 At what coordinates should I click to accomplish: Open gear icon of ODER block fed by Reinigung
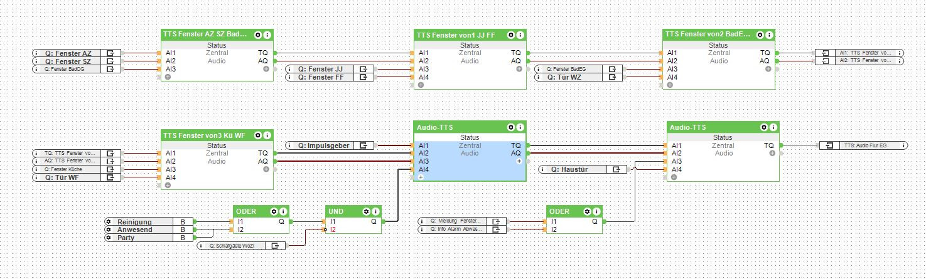274,211
